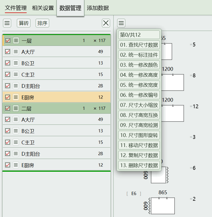Screen dimensions: 212x217
Task: Open row menu icon for first B公卫
Action: (x=16, y=63)
